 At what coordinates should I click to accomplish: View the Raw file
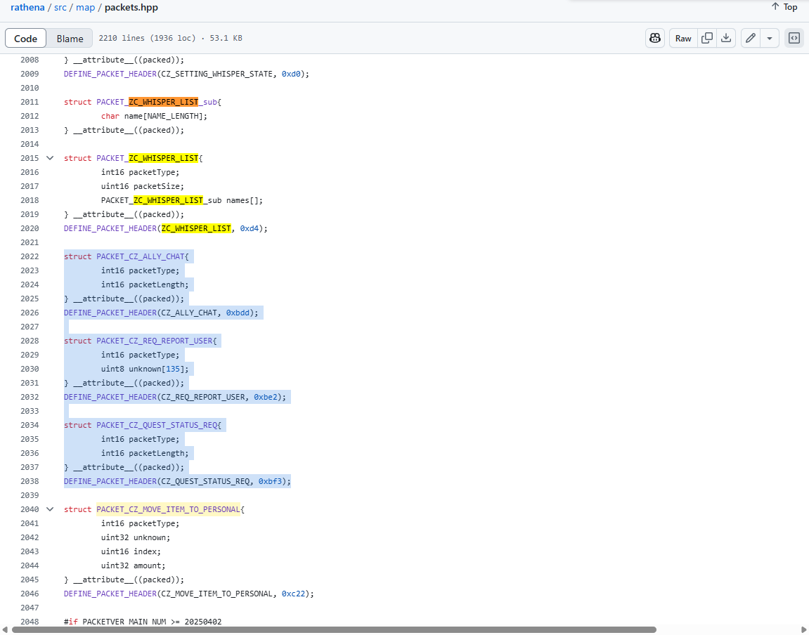[683, 38]
